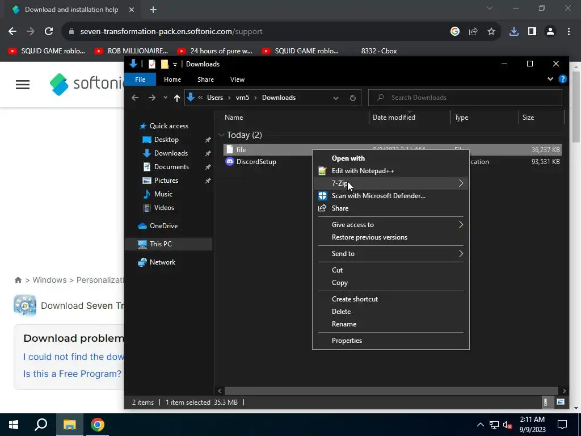Expand the Send to submenu arrow
The image size is (581, 436).
pyautogui.click(x=461, y=254)
